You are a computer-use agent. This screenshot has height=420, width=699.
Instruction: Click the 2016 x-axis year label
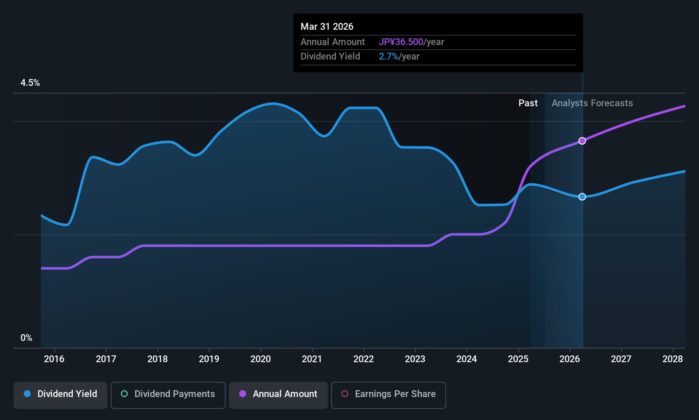pos(54,359)
